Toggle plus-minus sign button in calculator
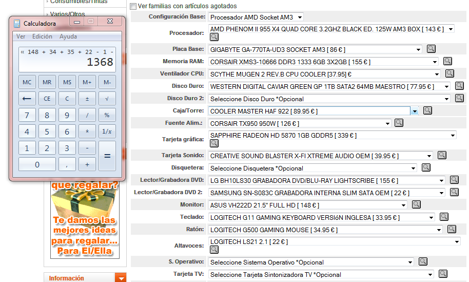Screen dimensions: 469x282 coord(87,99)
